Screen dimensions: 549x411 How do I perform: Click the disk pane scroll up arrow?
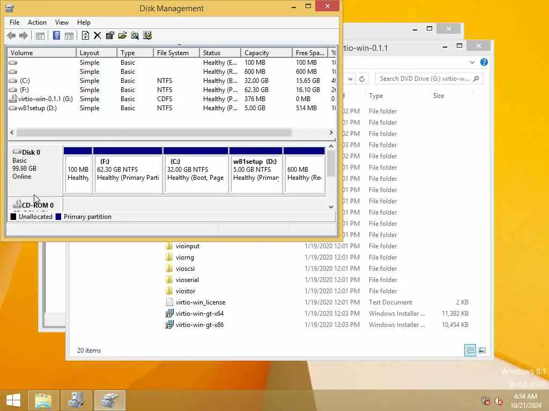[331, 146]
